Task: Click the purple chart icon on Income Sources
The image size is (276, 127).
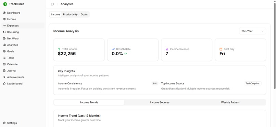Action: pyautogui.click(x=167, y=49)
